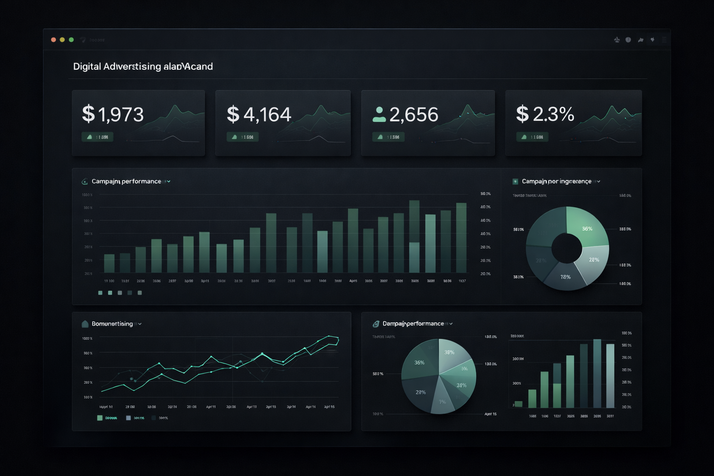
Task: Open the $2.3% metric card
Action: coord(573,123)
